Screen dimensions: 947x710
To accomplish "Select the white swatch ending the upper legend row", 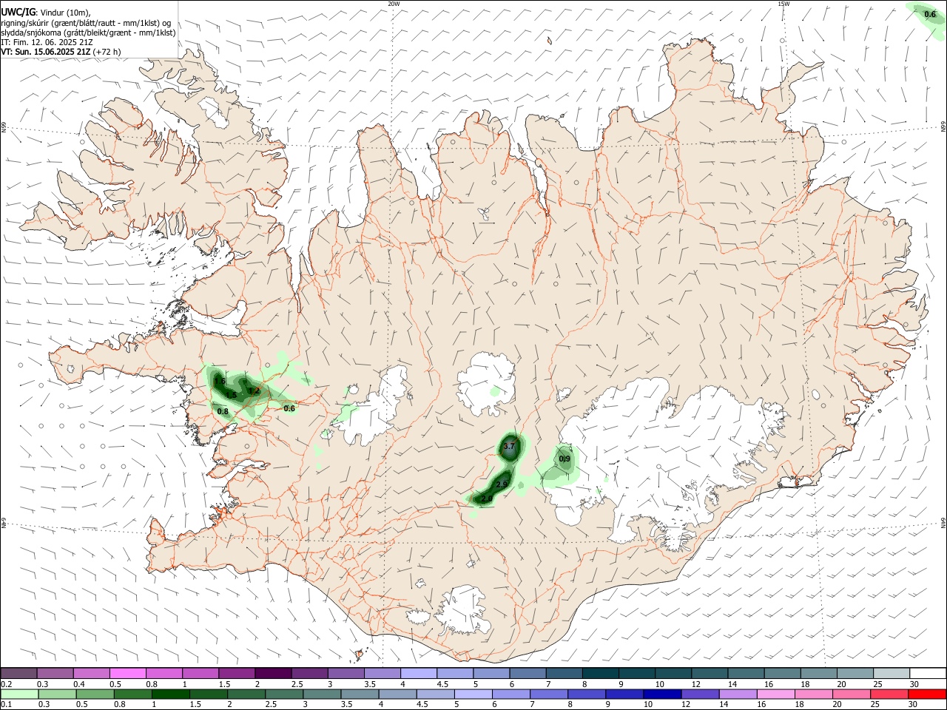I will point(928,673).
